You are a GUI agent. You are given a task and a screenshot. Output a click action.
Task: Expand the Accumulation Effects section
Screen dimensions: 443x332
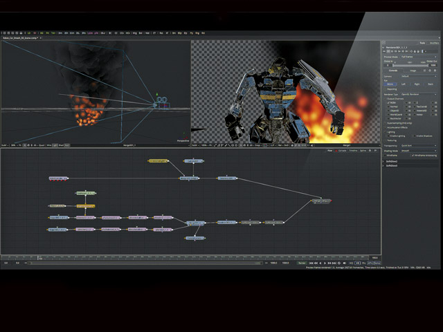385,127
